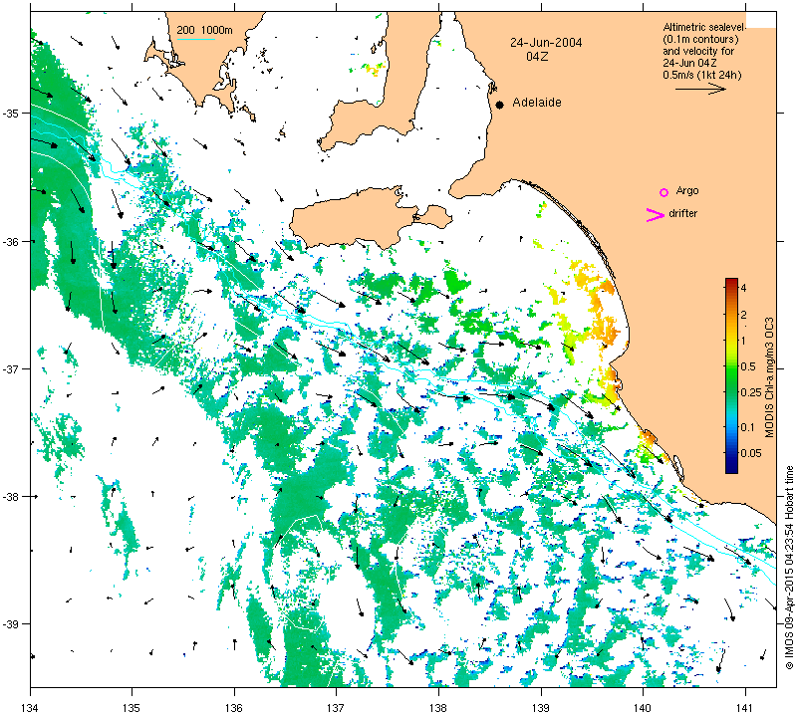Click the 24-Jun-2004 date label
Screen dimensions: 797x717
click(x=546, y=43)
